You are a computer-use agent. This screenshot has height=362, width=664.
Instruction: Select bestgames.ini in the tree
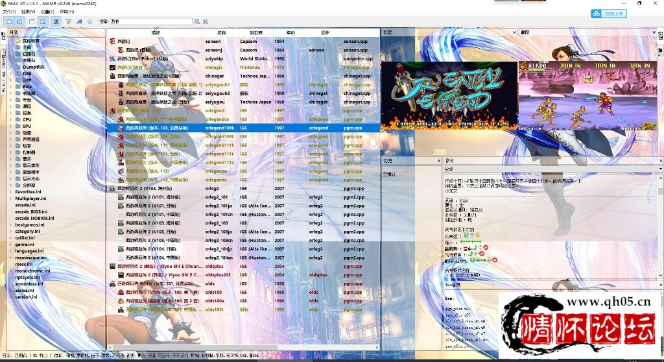[x=30, y=224]
